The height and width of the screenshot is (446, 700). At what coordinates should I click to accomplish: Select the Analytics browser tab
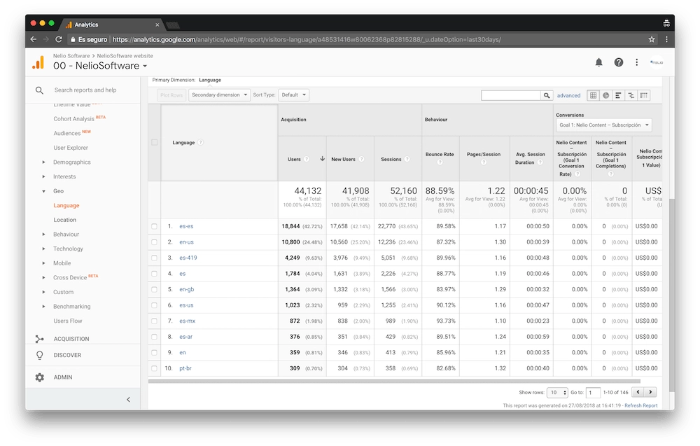(111, 25)
